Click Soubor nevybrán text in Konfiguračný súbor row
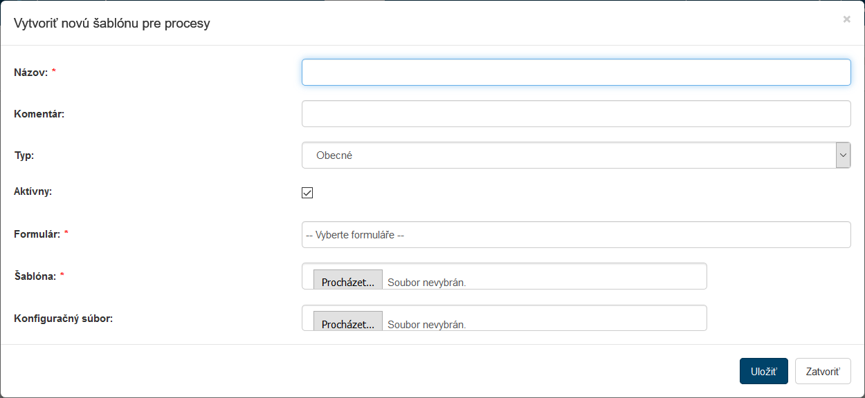 click(427, 325)
